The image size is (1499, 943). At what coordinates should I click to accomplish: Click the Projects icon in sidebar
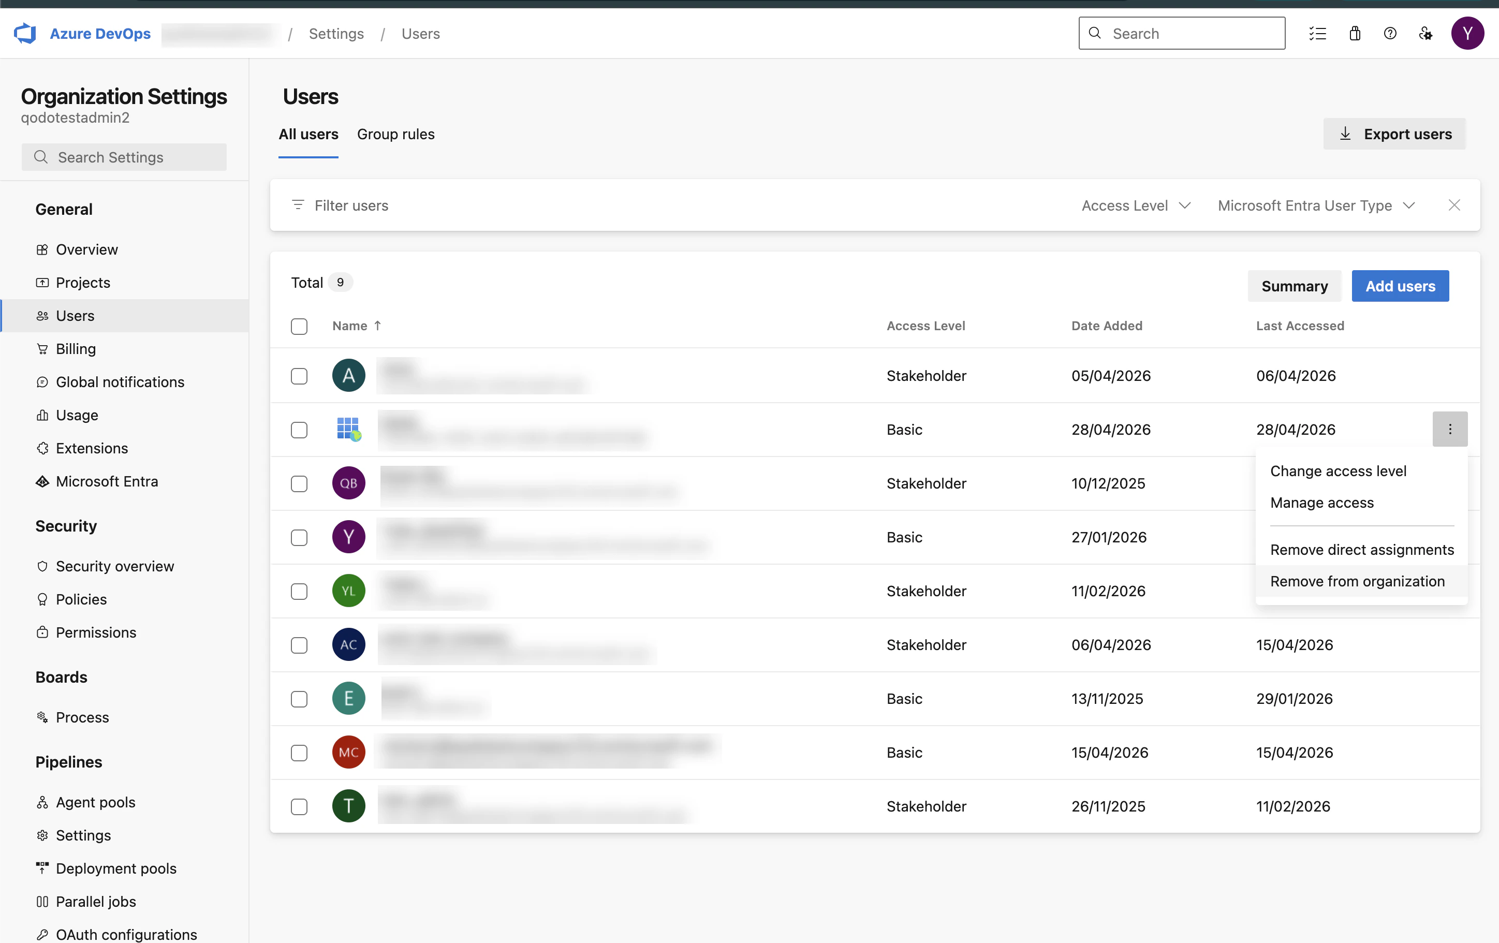pyautogui.click(x=42, y=283)
